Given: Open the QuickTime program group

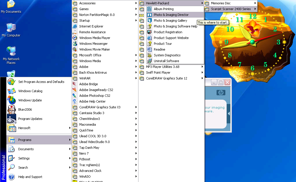Looking at the screenshot, I should point(105,130).
